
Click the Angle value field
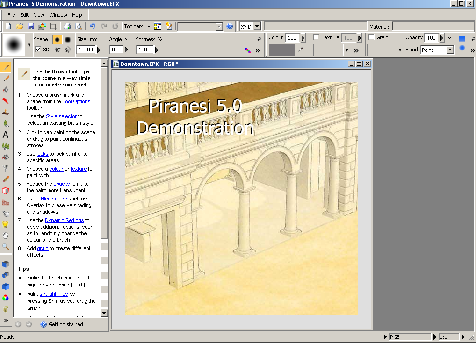(116, 50)
